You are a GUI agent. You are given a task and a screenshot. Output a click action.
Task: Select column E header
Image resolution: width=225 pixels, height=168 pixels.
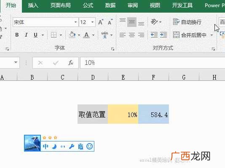coord(123,77)
